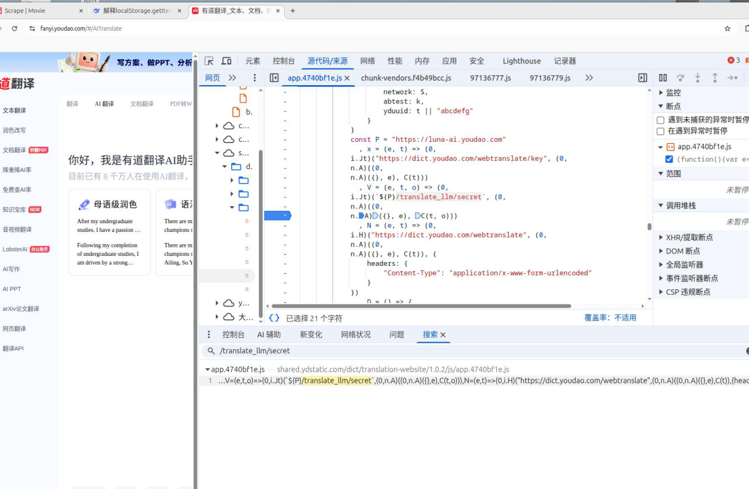The height and width of the screenshot is (489, 749).
Task: Open the 网络 panel
Action: [x=368, y=61]
